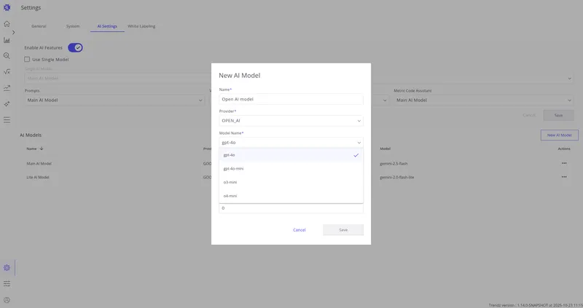The width and height of the screenshot is (583, 308).
Task: Open the user profile icon
Action: point(7,300)
